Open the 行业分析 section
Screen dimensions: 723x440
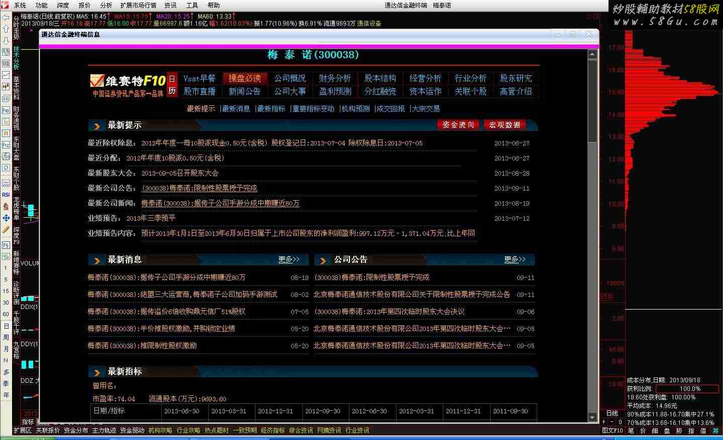[470, 78]
